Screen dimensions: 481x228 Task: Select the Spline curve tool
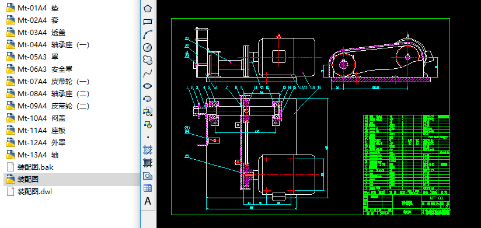pos(148,73)
